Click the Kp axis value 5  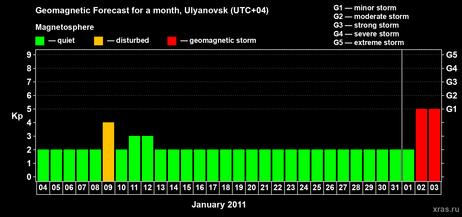tap(29, 109)
